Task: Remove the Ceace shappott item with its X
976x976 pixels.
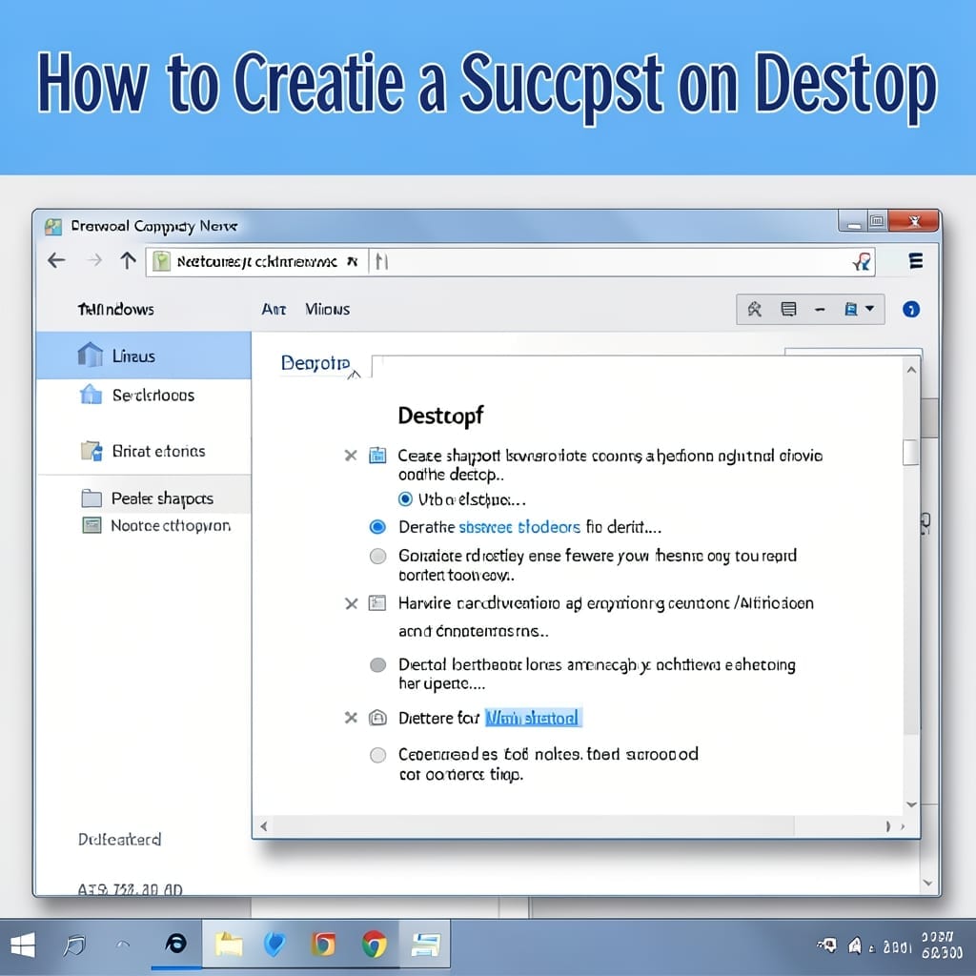Action: 351,456
